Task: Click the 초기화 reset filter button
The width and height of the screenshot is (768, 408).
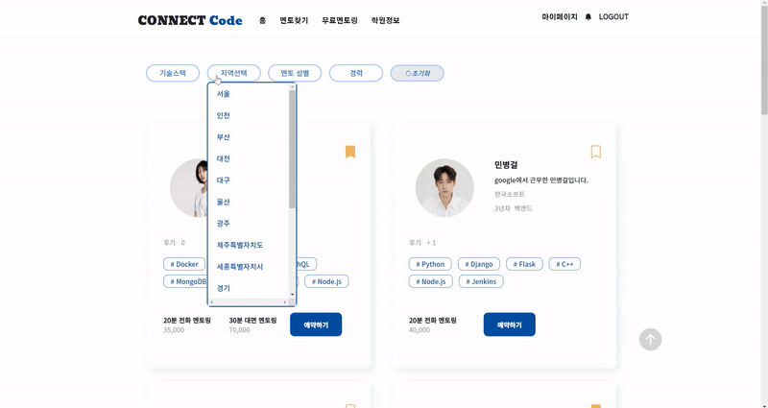Action: click(x=418, y=74)
